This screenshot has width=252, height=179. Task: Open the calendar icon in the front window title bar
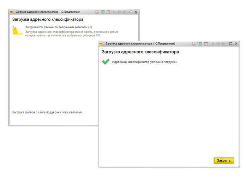(x=206, y=44)
